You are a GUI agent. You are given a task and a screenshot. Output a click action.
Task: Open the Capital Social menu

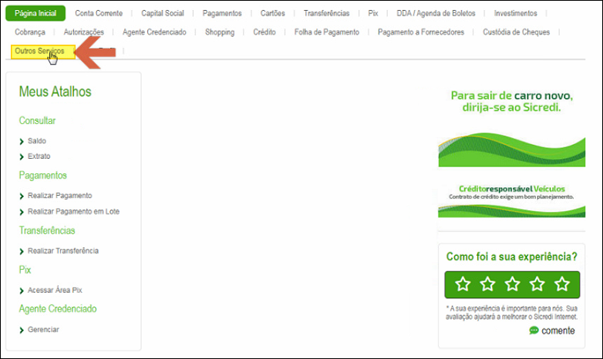(163, 13)
